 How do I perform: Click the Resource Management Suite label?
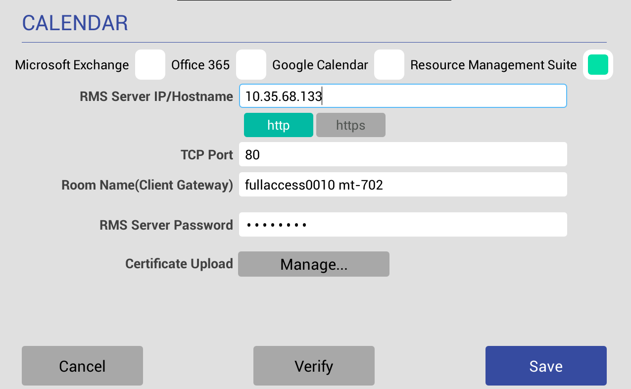pos(493,65)
